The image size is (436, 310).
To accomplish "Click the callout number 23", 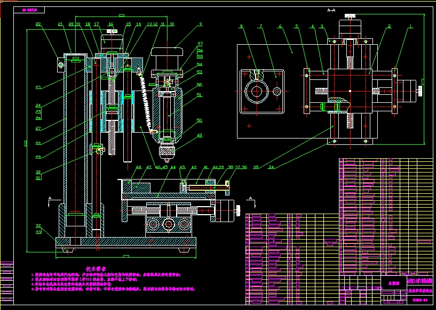I will point(38,87).
